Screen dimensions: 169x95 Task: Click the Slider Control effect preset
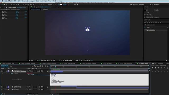click(x=151, y=31)
